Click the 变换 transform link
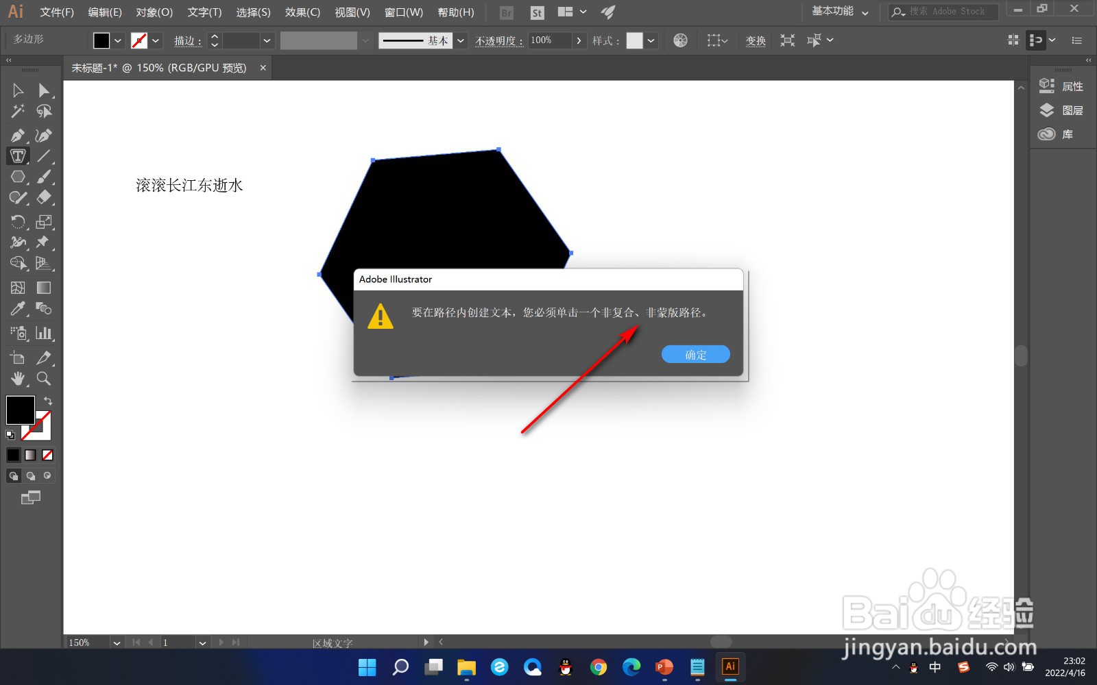1097x685 pixels. (x=756, y=41)
